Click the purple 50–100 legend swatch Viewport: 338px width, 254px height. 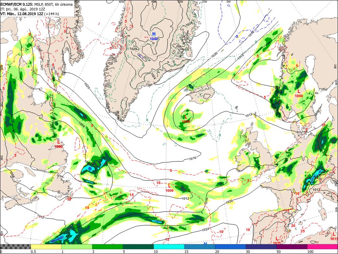tap(292, 247)
